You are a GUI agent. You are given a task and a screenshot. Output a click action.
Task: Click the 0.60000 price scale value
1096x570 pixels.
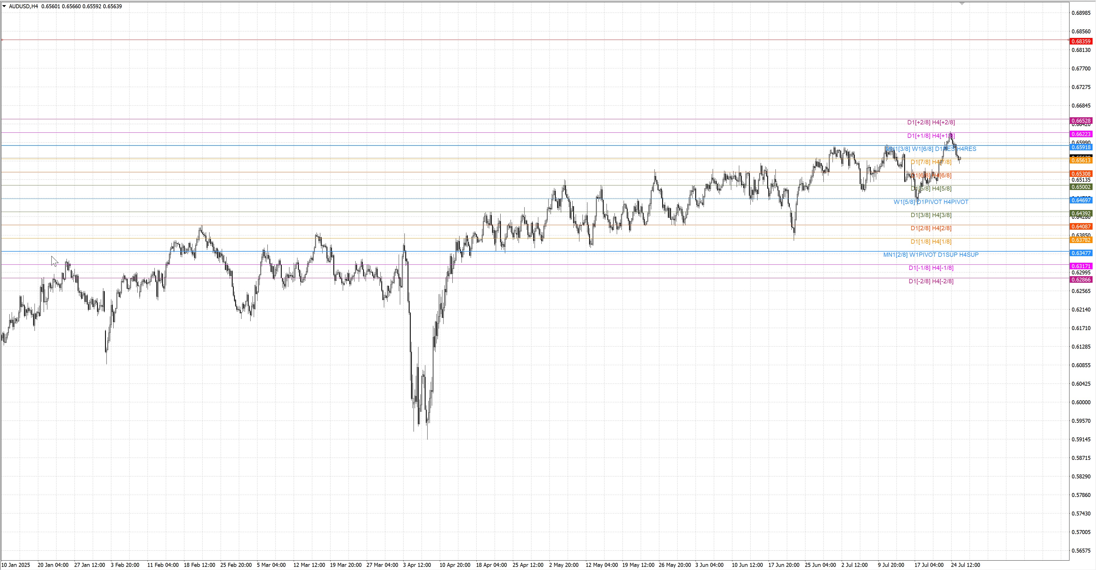1081,403
